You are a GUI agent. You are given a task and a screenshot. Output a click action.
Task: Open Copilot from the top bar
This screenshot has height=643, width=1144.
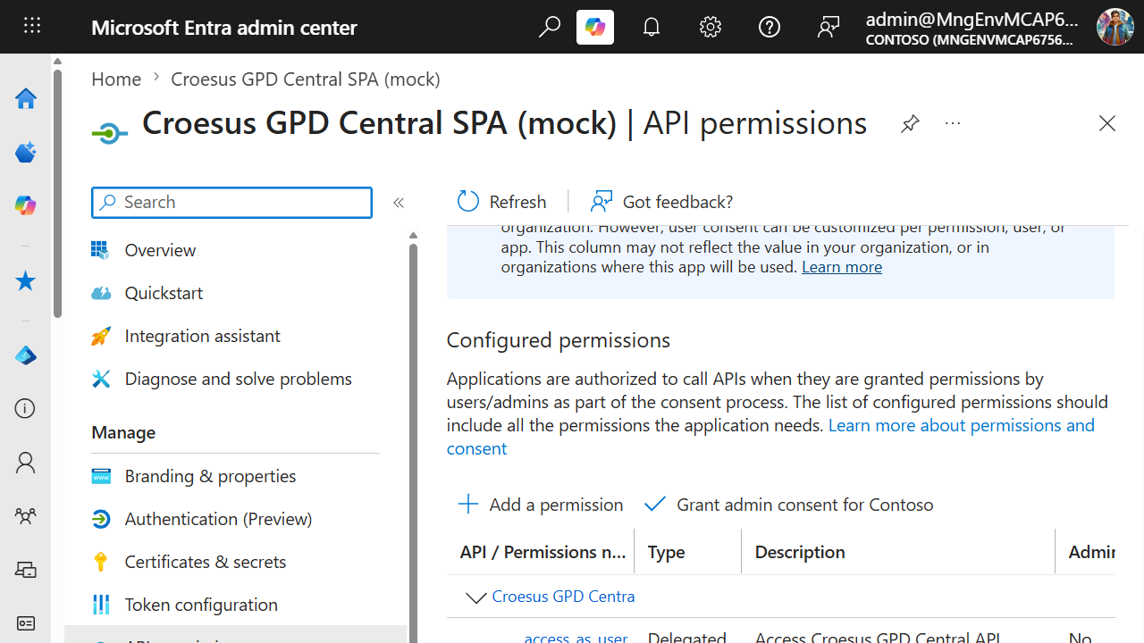[x=595, y=27]
